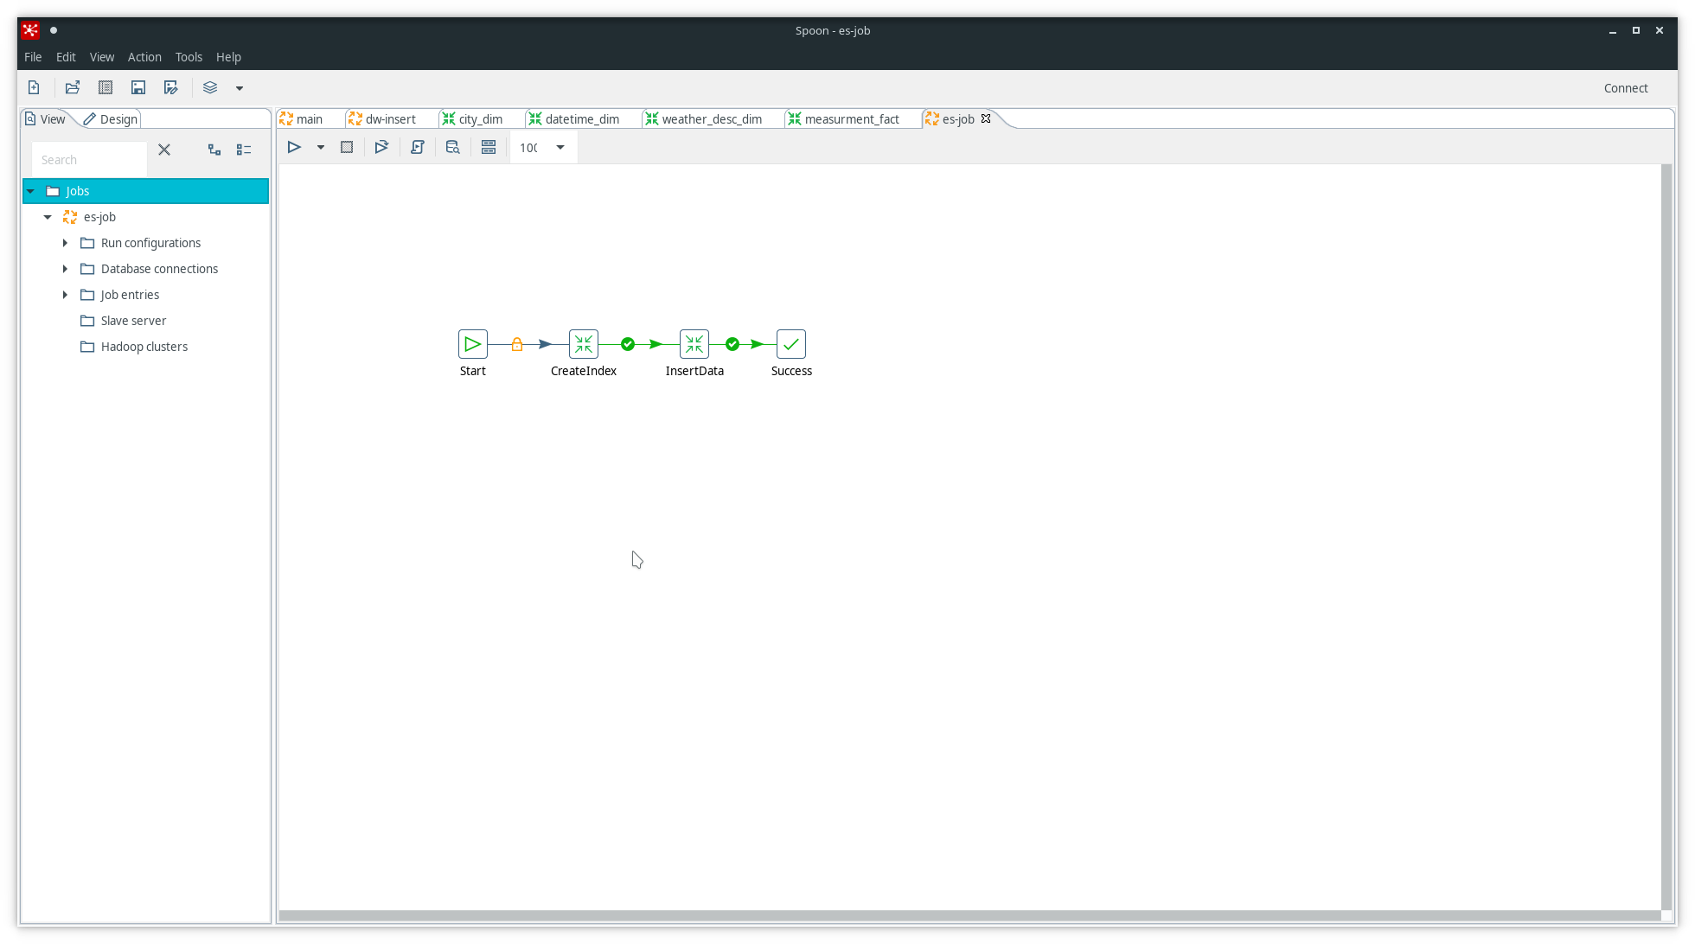Open the Edit menu
The width and height of the screenshot is (1695, 944).
pyautogui.click(x=66, y=57)
